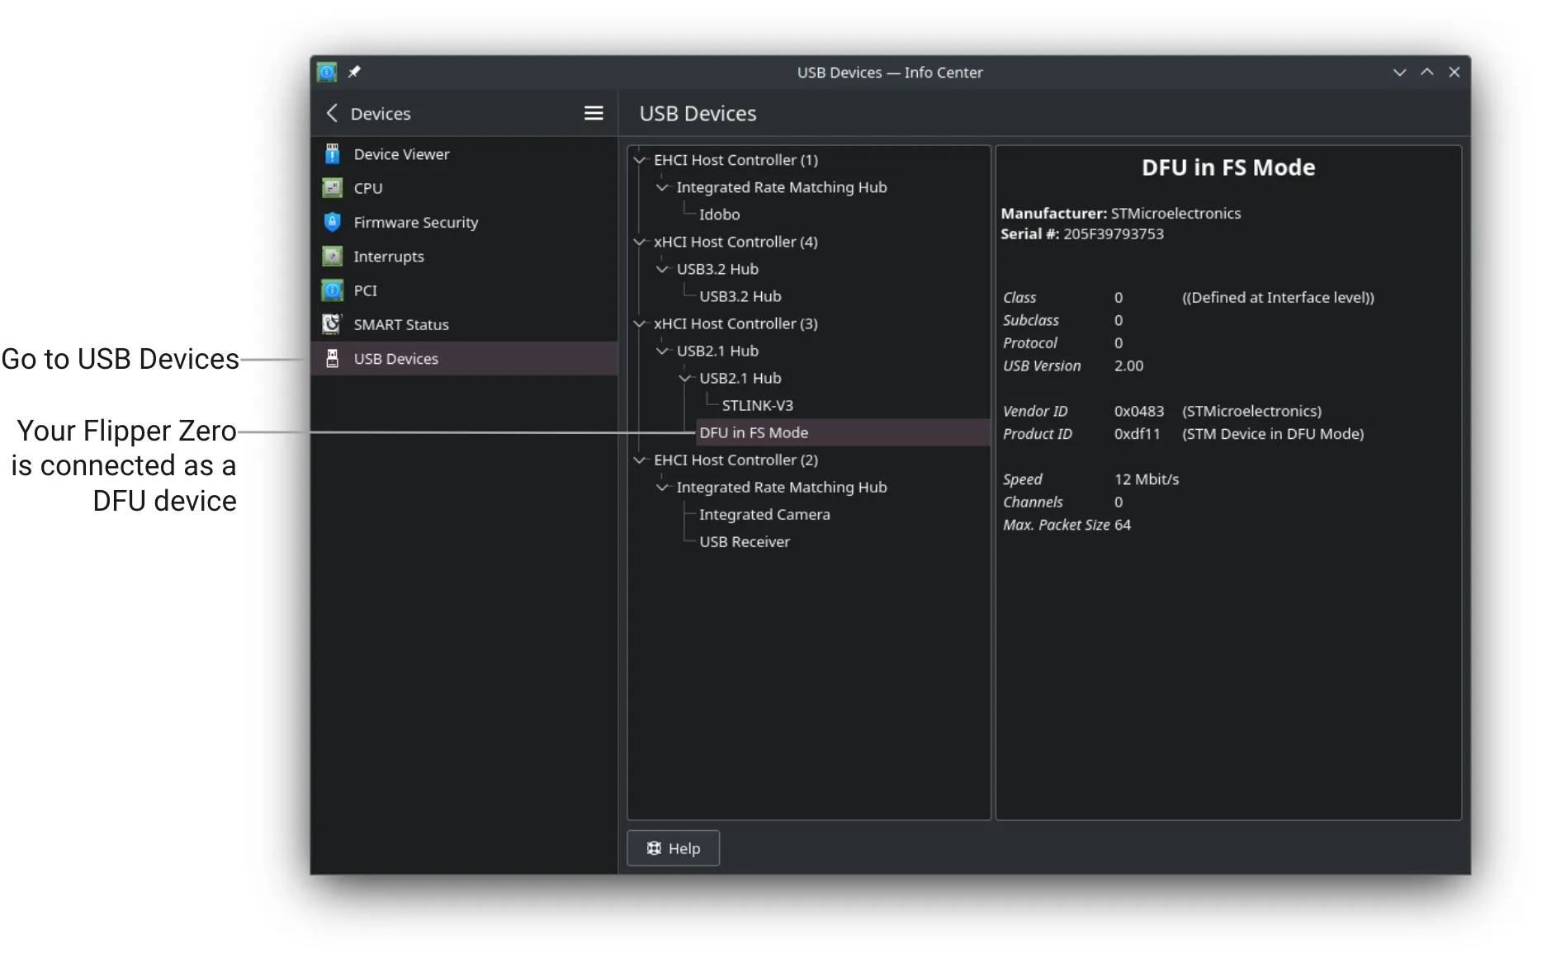
Task: Select the Idobo device
Action: pos(719,215)
